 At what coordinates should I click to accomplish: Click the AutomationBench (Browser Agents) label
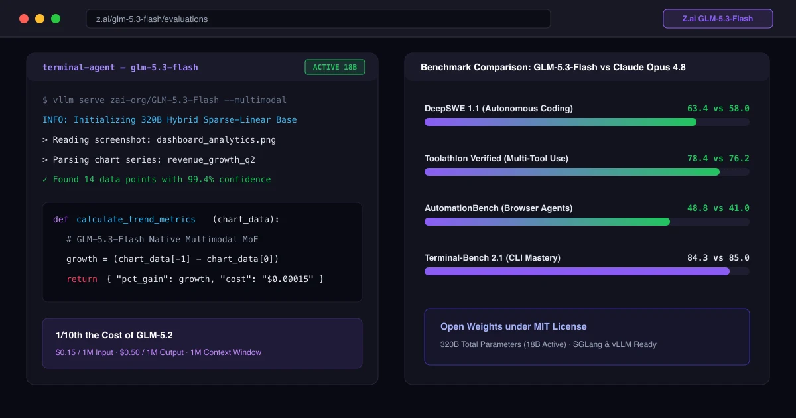pyautogui.click(x=499, y=208)
